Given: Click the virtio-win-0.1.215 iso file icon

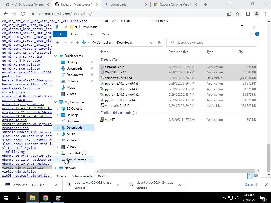Looking at the screenshot, I should (102, 105).
